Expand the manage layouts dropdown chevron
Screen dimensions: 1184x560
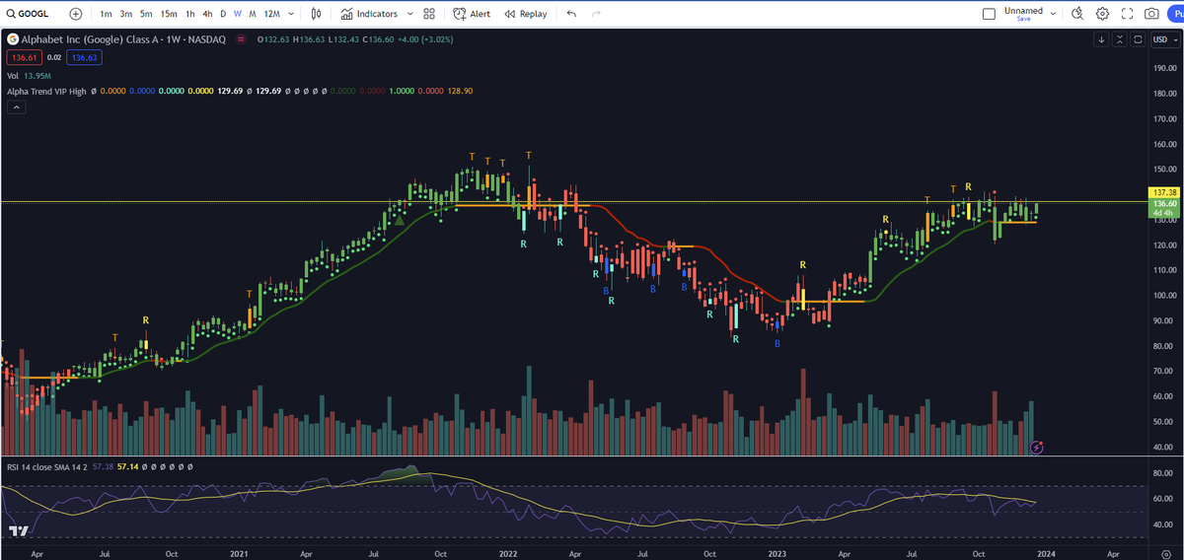click(1054, 14)
